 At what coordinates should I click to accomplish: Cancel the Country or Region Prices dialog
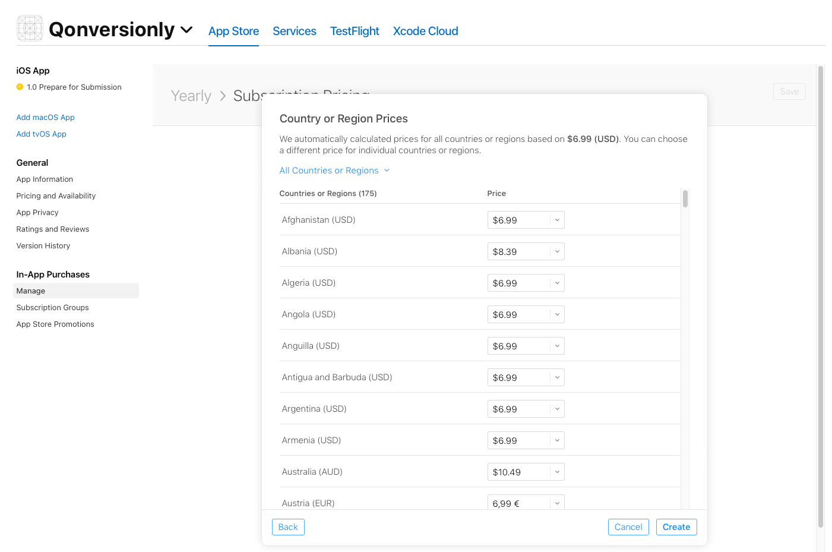click(628, 527)
